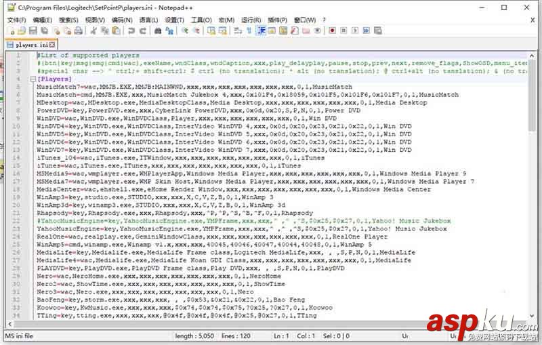Open the 编码(N) menu
542x345 pixels.
122,20
